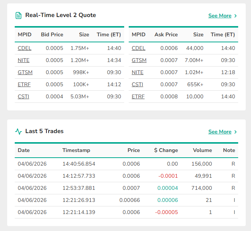
Task: Open ETRF link in bid table
Action: 24,84
